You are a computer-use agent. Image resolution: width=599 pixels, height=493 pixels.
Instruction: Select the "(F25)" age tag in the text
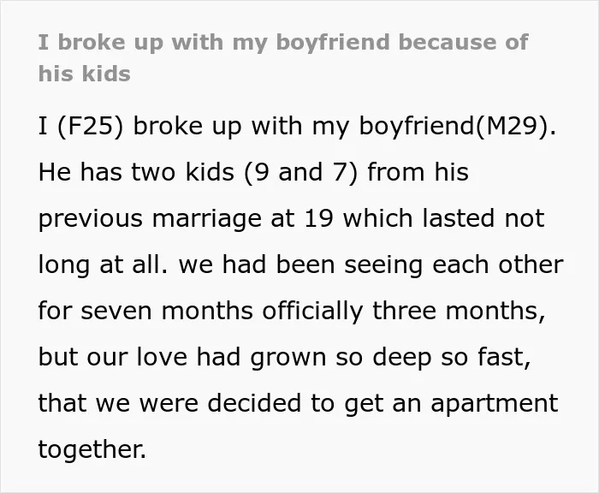coord(91,126)
